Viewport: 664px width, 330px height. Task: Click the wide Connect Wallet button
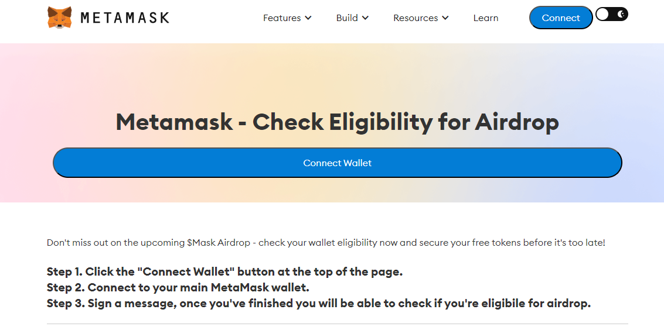point(337,163)
